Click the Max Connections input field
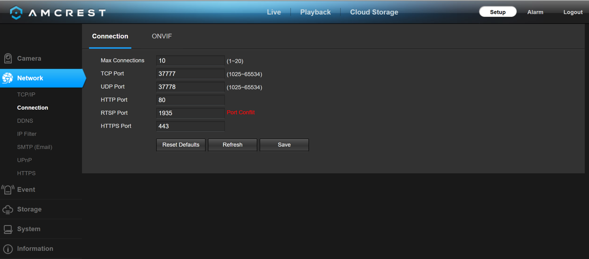589x259 pixels. point(191,61)
